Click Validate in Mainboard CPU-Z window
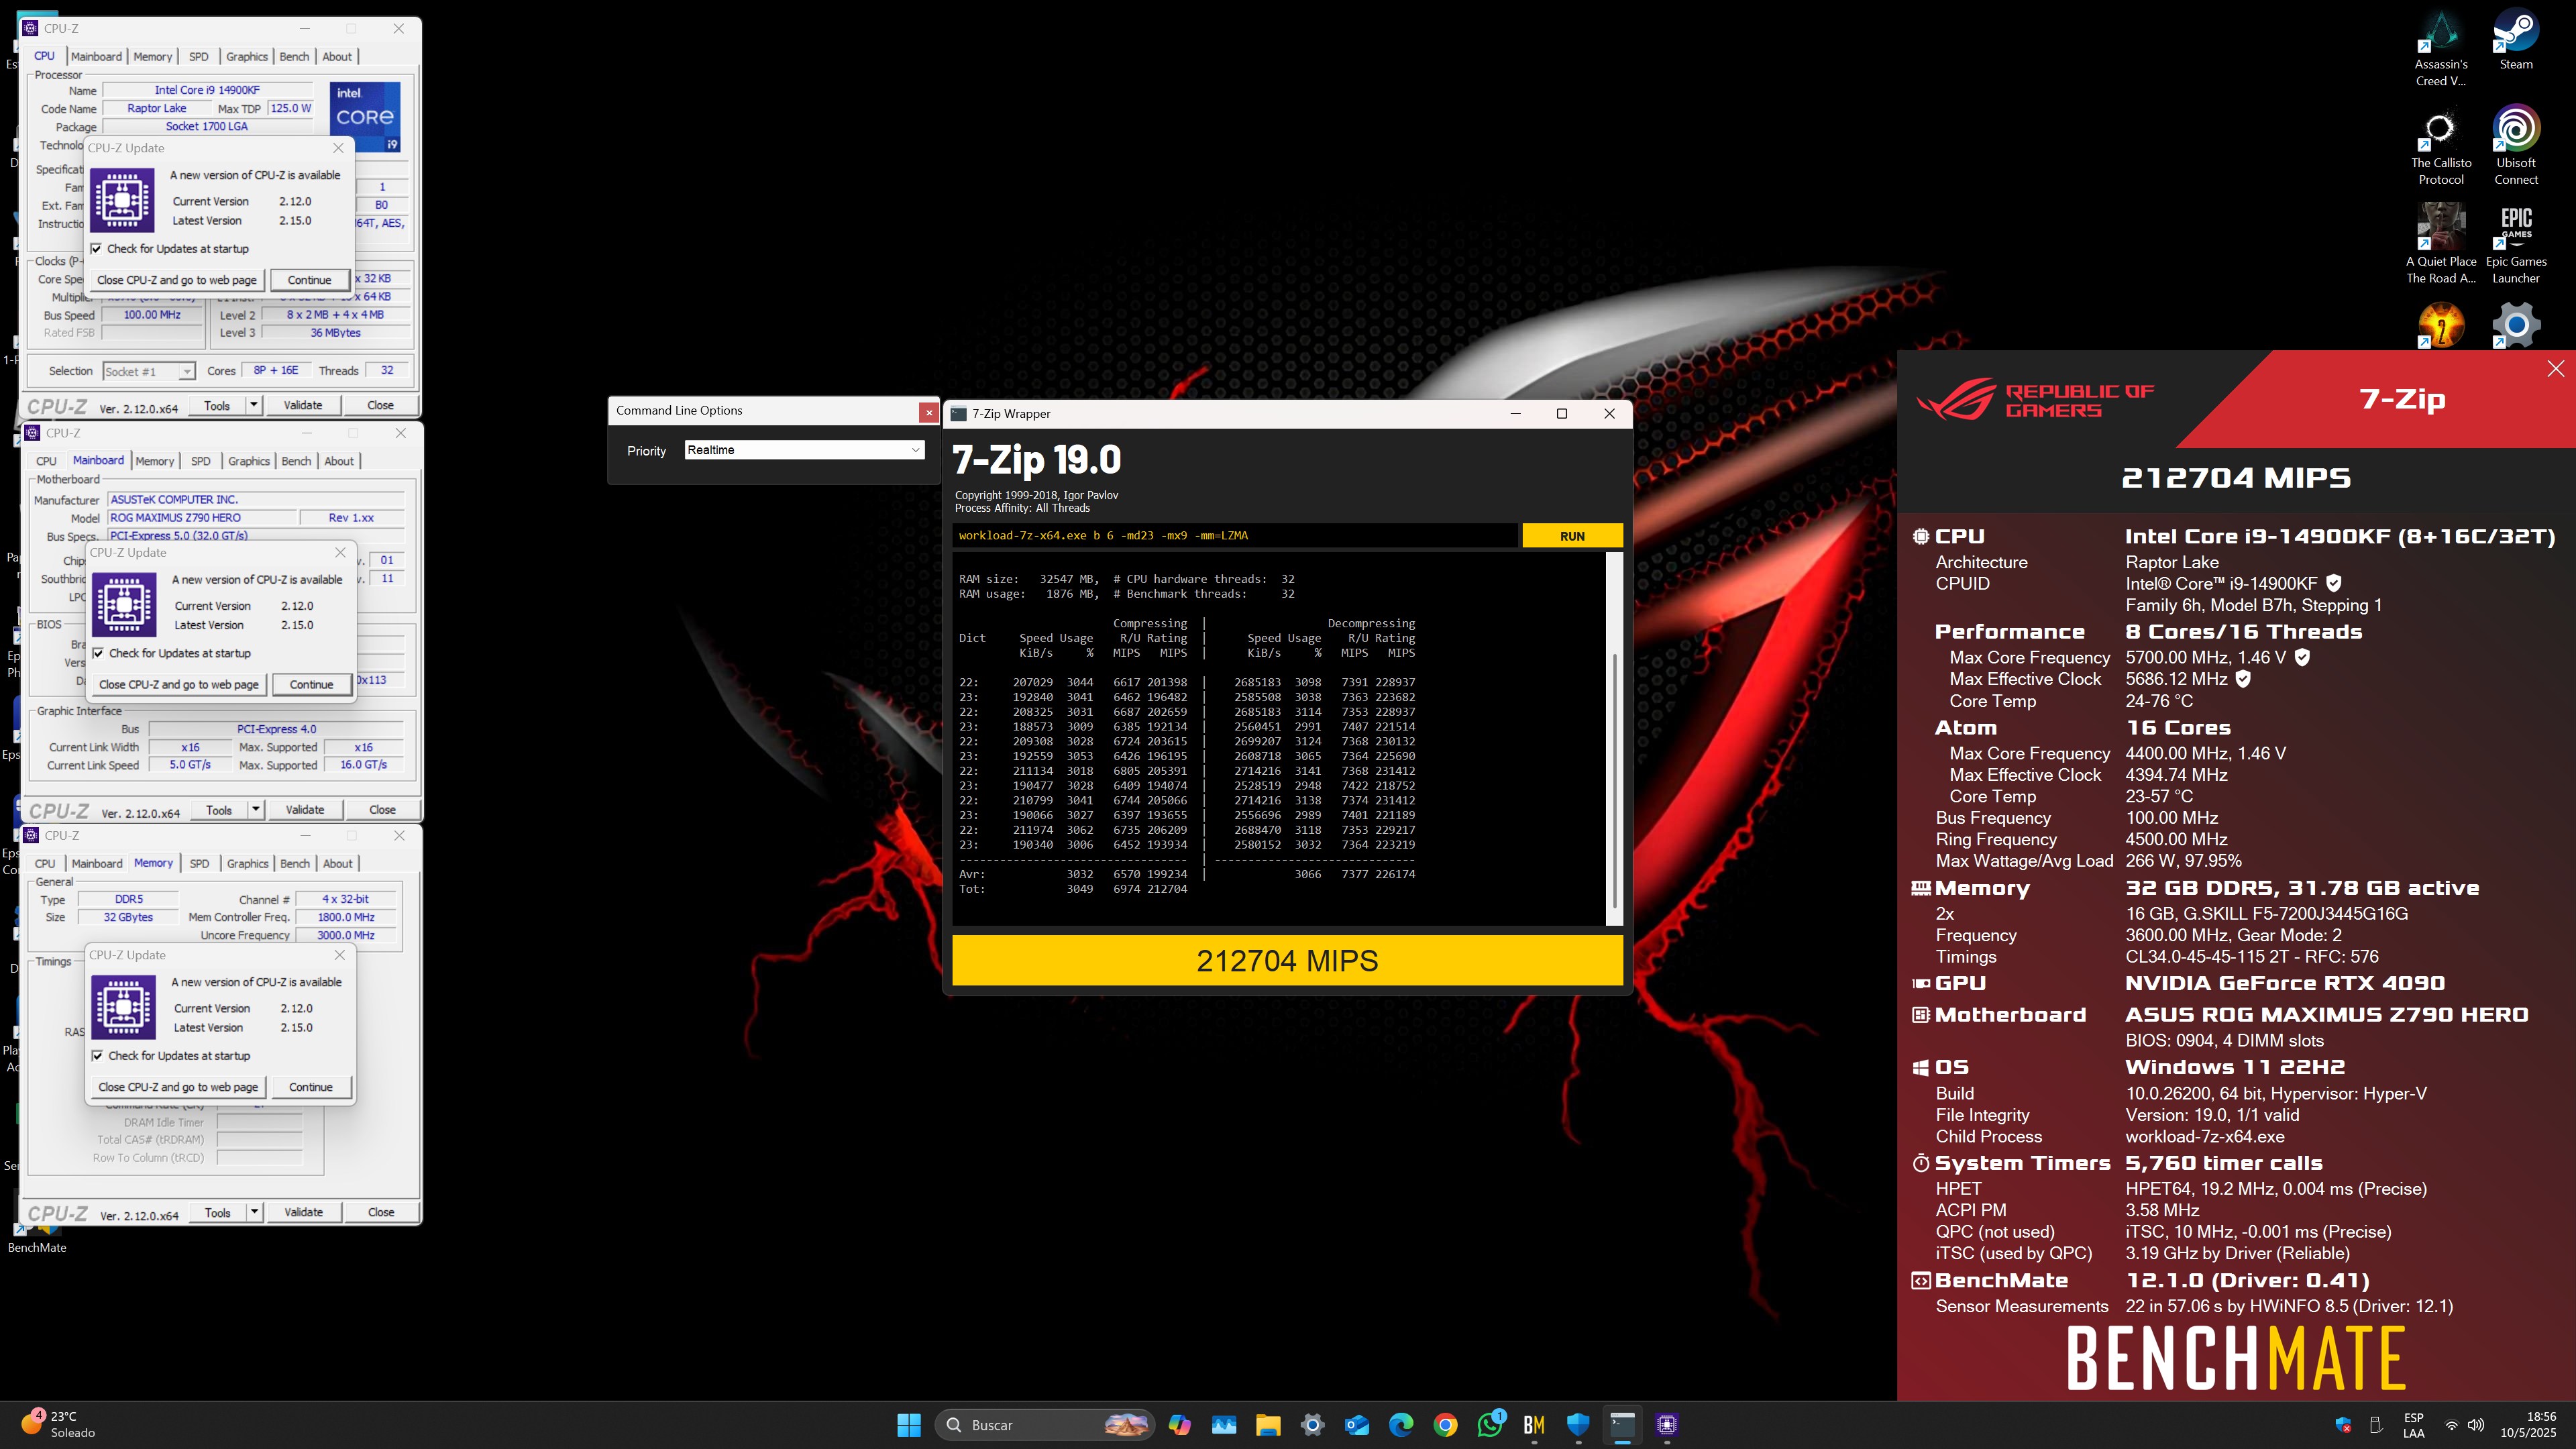2576x1449 pixels. [x=305, y=810]
